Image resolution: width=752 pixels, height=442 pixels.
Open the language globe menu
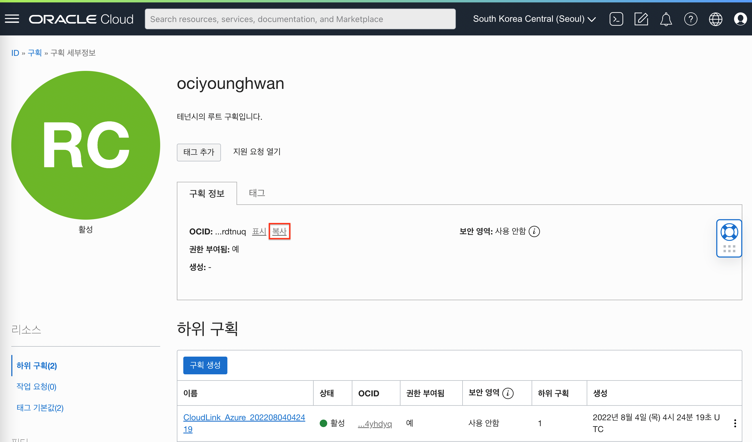pos(716,19)
